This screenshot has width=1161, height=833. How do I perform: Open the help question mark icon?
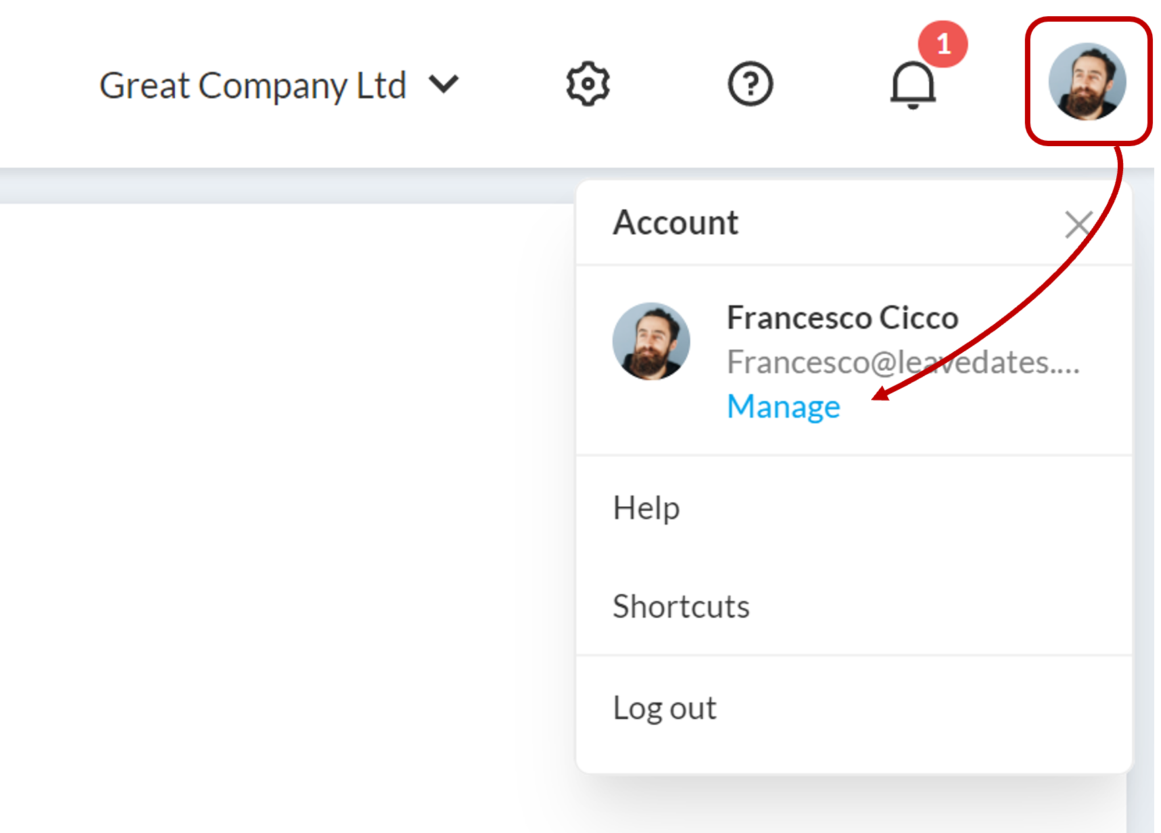coord(750,84)
